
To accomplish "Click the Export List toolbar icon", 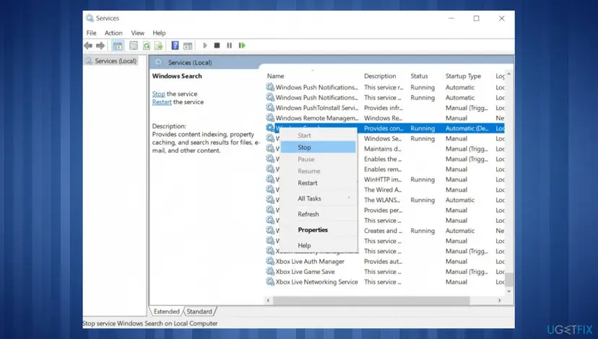I will tap(159, 45).
